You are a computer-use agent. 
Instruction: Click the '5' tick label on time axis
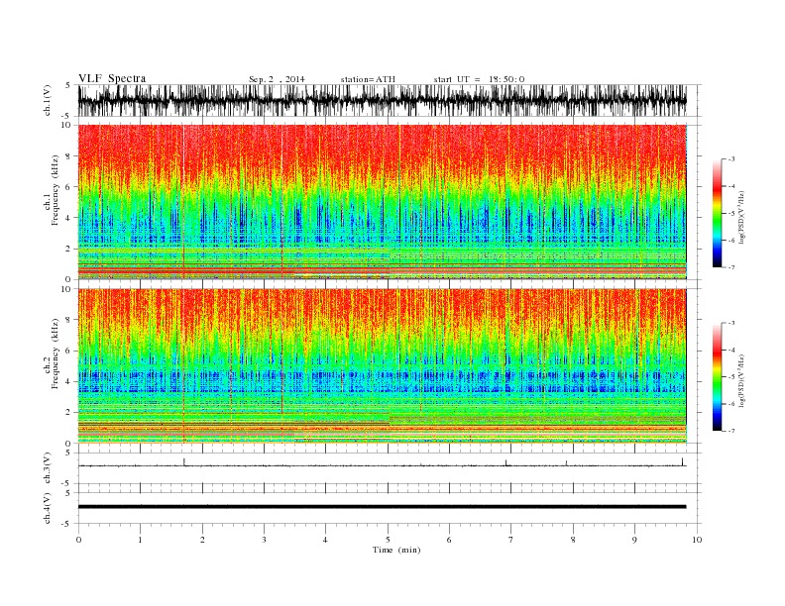[x=388, y=540]
